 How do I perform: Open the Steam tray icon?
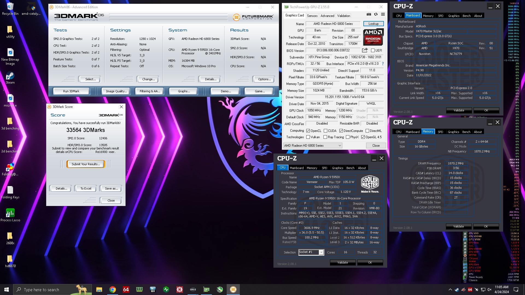tap(457, 290)
